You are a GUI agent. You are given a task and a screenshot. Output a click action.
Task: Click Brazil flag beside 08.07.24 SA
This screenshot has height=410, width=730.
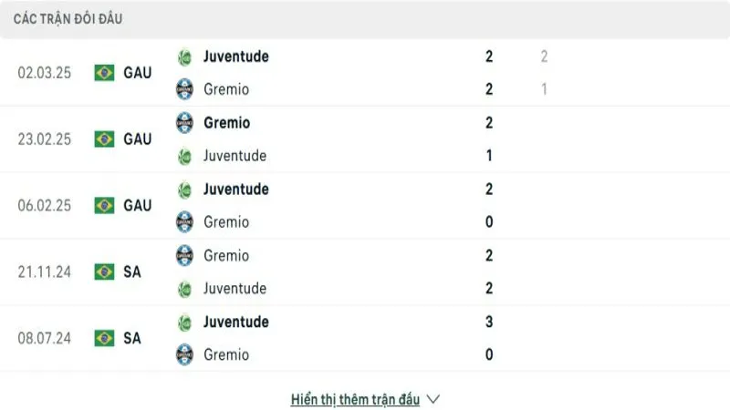tap(104, 338)
